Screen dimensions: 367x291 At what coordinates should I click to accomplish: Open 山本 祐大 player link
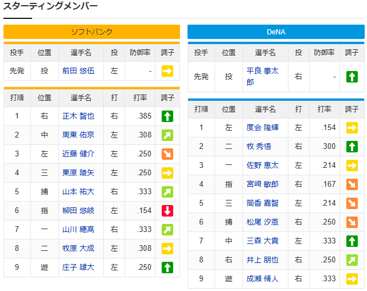coord(78,192)
